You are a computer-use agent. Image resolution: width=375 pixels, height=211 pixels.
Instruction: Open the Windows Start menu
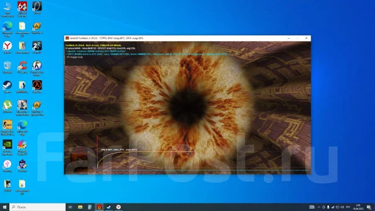[x=5, y=207]
